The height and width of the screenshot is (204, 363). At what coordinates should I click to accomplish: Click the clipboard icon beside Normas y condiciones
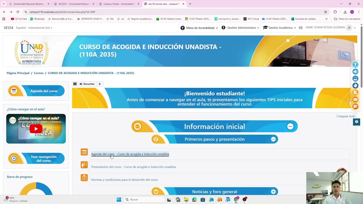(x=84, y=178)
